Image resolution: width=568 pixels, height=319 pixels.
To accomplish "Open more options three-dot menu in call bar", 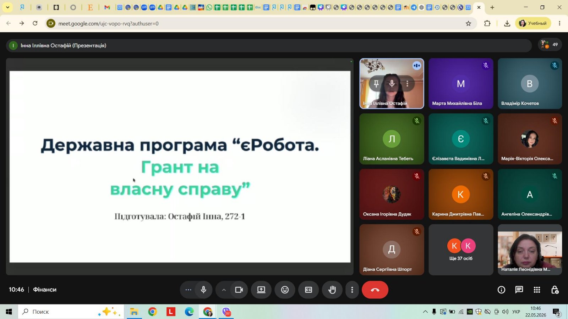I will click(352, 290).
